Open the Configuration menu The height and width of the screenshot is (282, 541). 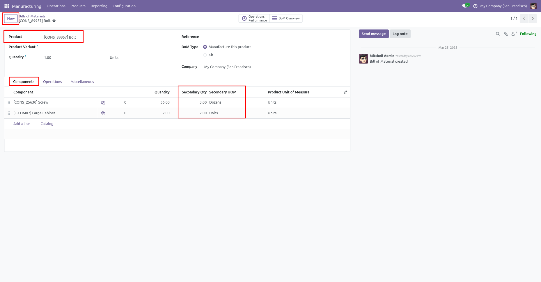point(124,6)
